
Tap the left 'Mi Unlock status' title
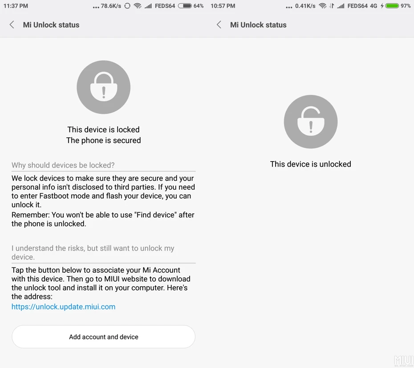pyautogui.click(x=51, y=25)
